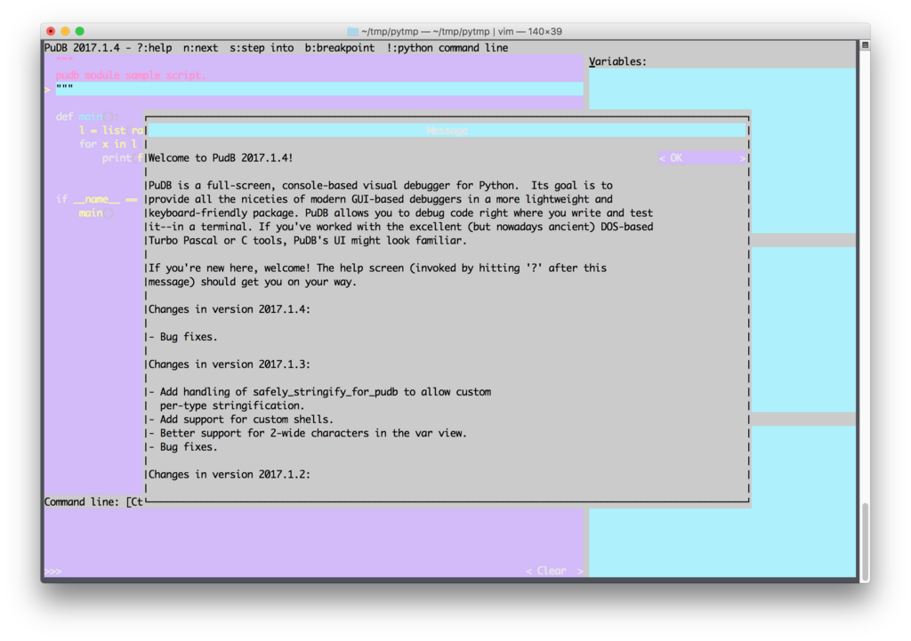The width and height of the screenshot is (911, 641).
Task: Click the 'If you're new here, welcome!' line
Action: coord(377,268)
